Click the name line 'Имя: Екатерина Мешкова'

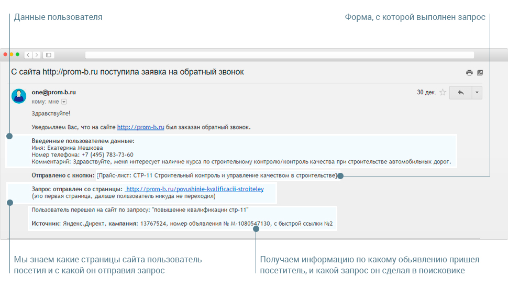67,148
